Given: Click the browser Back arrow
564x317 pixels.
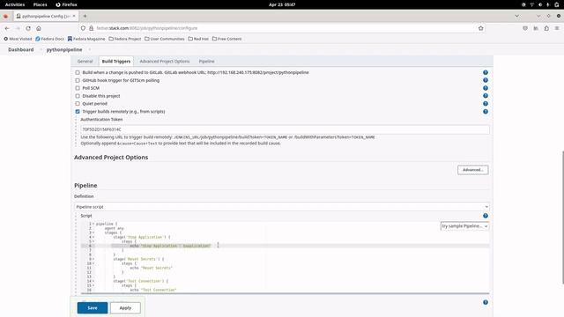Looking at the screenshot, I should pos(7,28).
